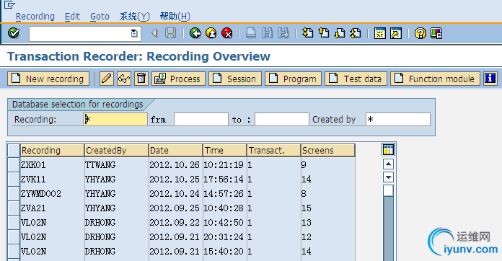The image size is (502, 261).
Task: Select the ZVK11 row selector
Action: 14,179
